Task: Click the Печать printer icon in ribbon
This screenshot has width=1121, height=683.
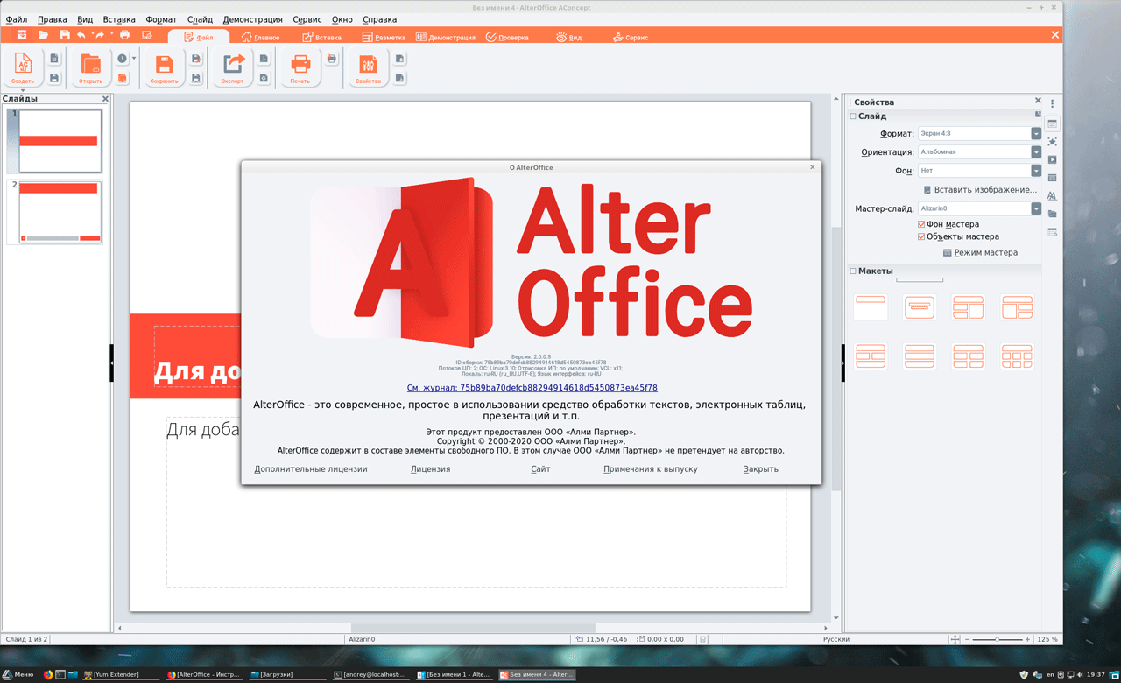Action: click(300, 66)
